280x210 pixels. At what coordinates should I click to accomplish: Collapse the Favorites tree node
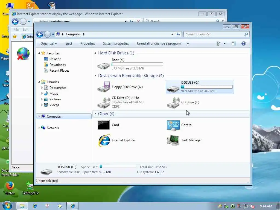[x=39, y=53]
